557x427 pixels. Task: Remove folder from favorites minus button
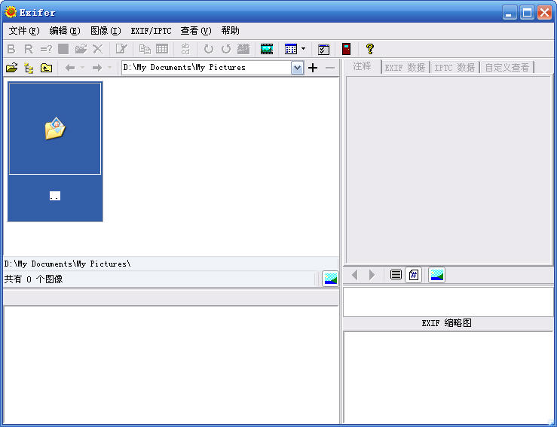pos(330,68)
